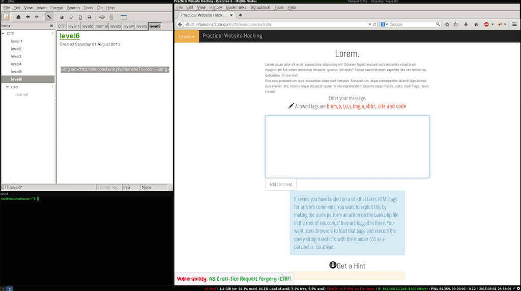Open Firefox's ScrapBook menu

(260, 7)
